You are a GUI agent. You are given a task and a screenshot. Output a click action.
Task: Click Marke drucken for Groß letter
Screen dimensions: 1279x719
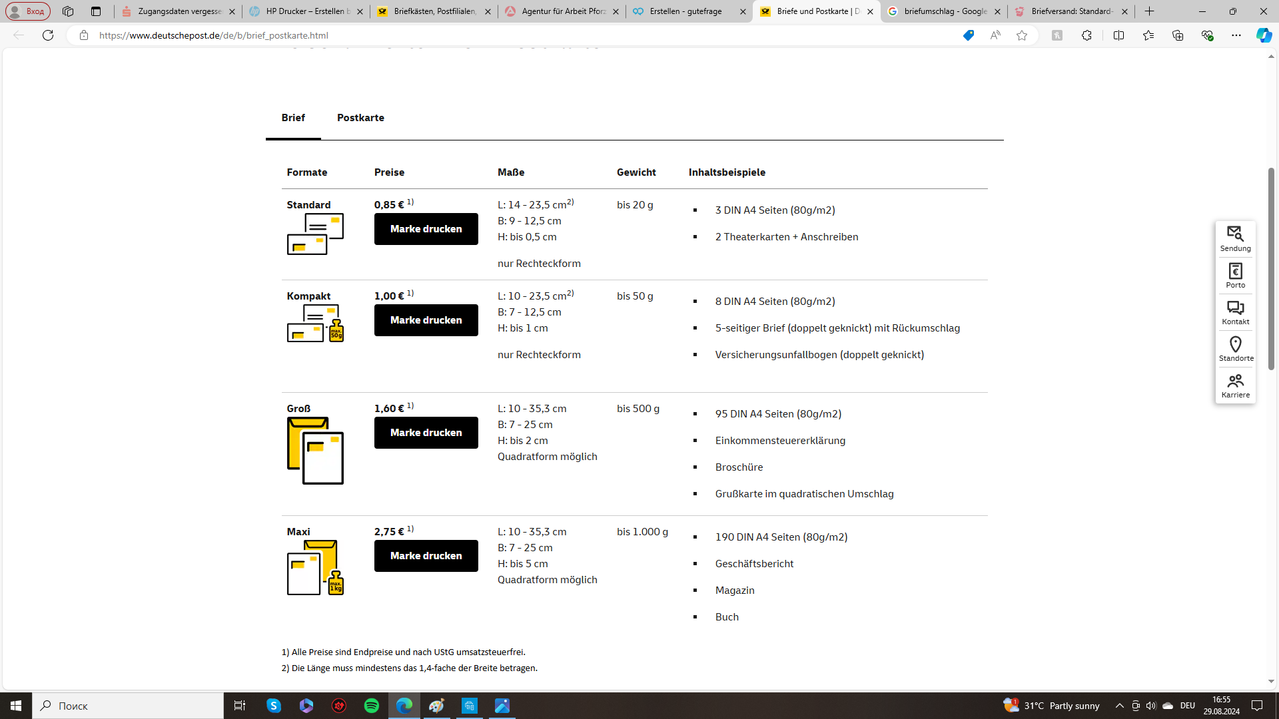click(x=426, y=433)
